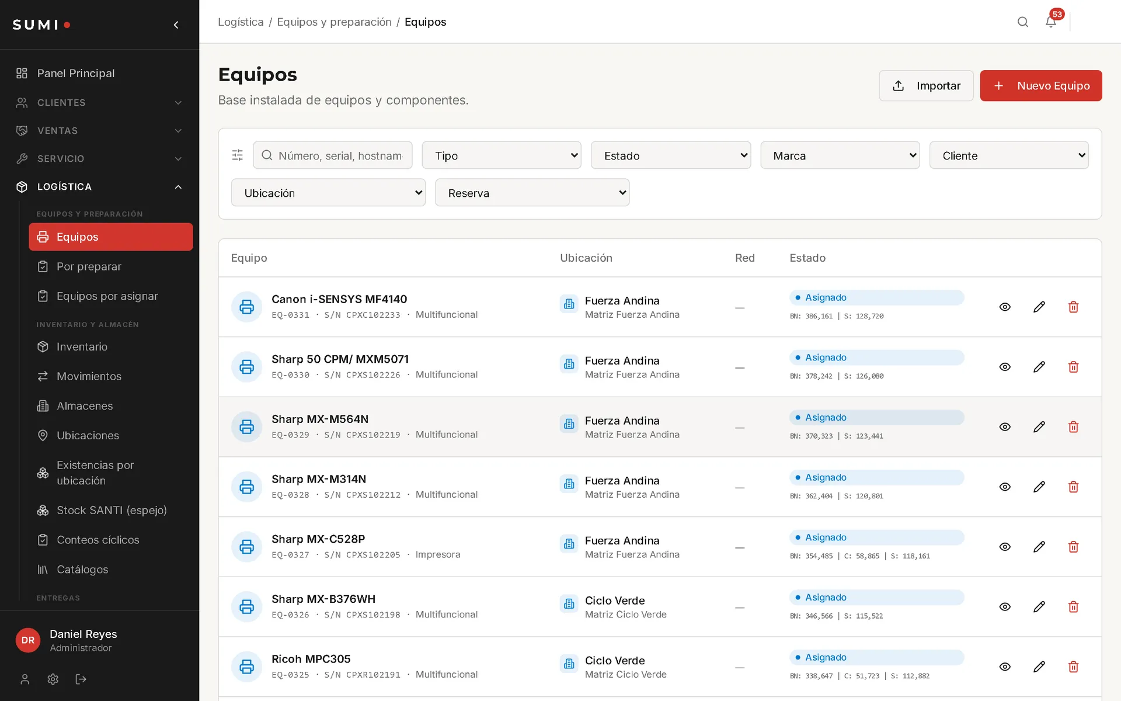Open the Estado filter dropdown
Screen dimensions: 1121x701
(671, 155)
